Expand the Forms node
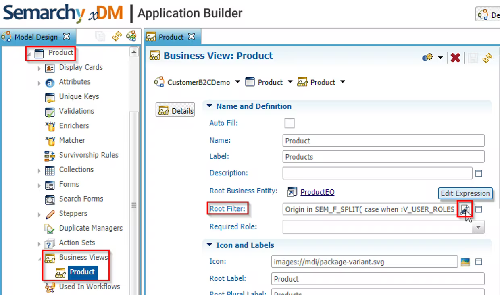This screenshot has height=295, width=500. click(39, 186)
